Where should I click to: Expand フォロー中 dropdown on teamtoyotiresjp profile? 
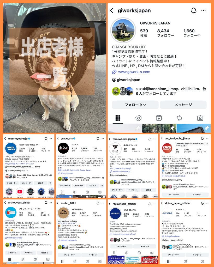point(12,183)
